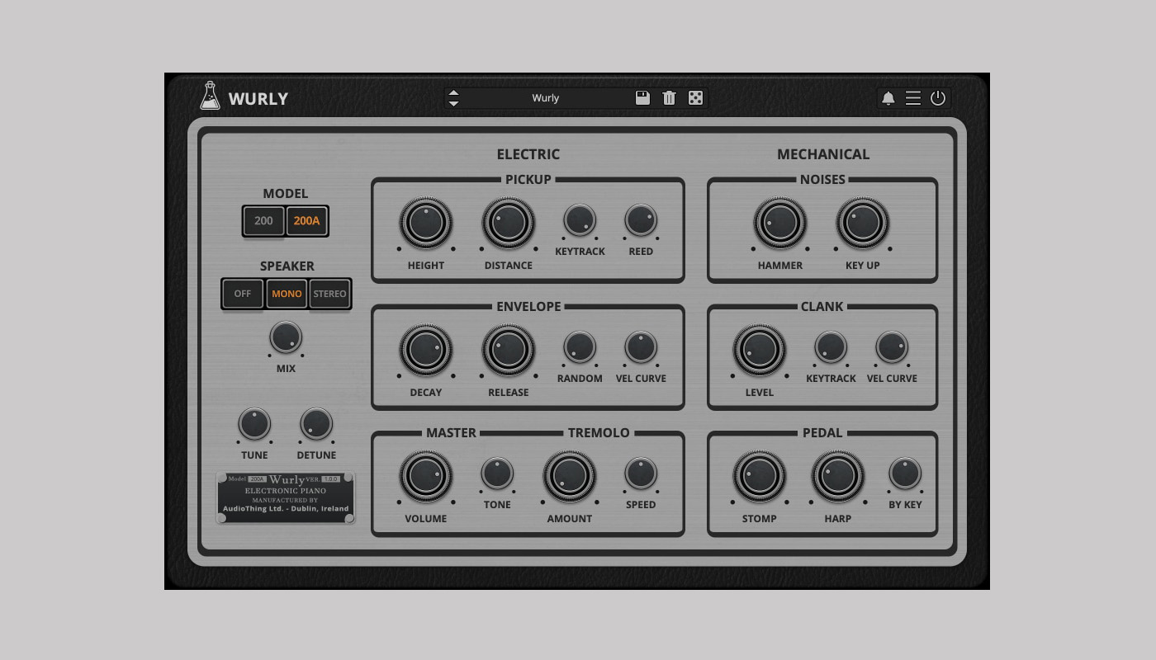Click the master VOLUME knob

[426, 476]
